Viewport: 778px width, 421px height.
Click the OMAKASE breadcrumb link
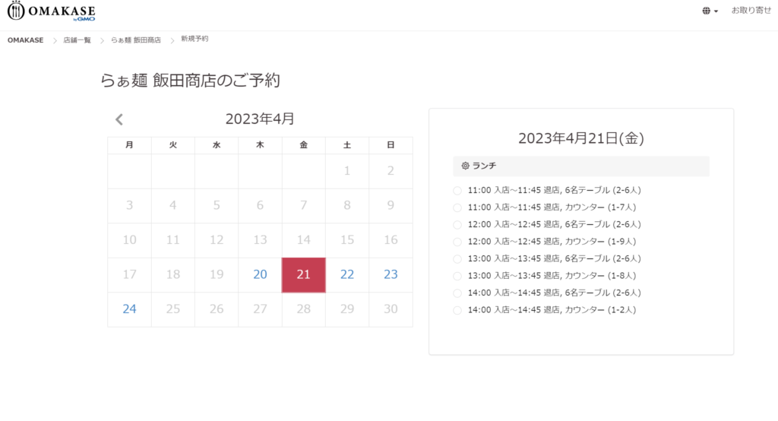25,40
